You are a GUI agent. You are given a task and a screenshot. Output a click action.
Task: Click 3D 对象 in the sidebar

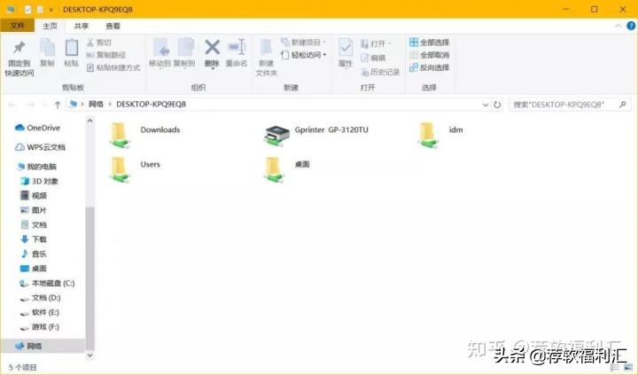[40, 181]
